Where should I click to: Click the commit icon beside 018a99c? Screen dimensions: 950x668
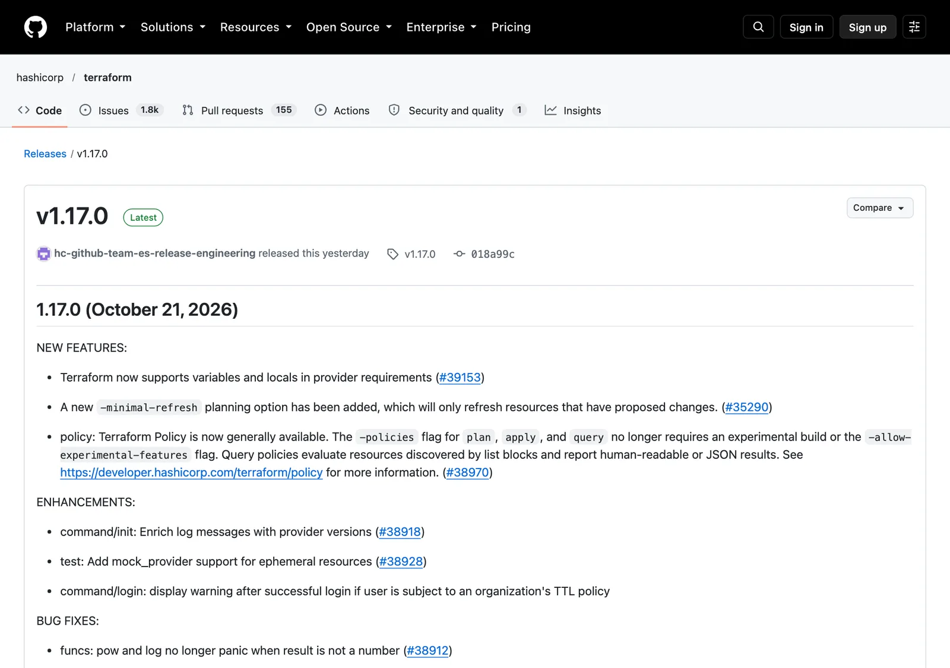pyautogui.click(x=459, y=254)
